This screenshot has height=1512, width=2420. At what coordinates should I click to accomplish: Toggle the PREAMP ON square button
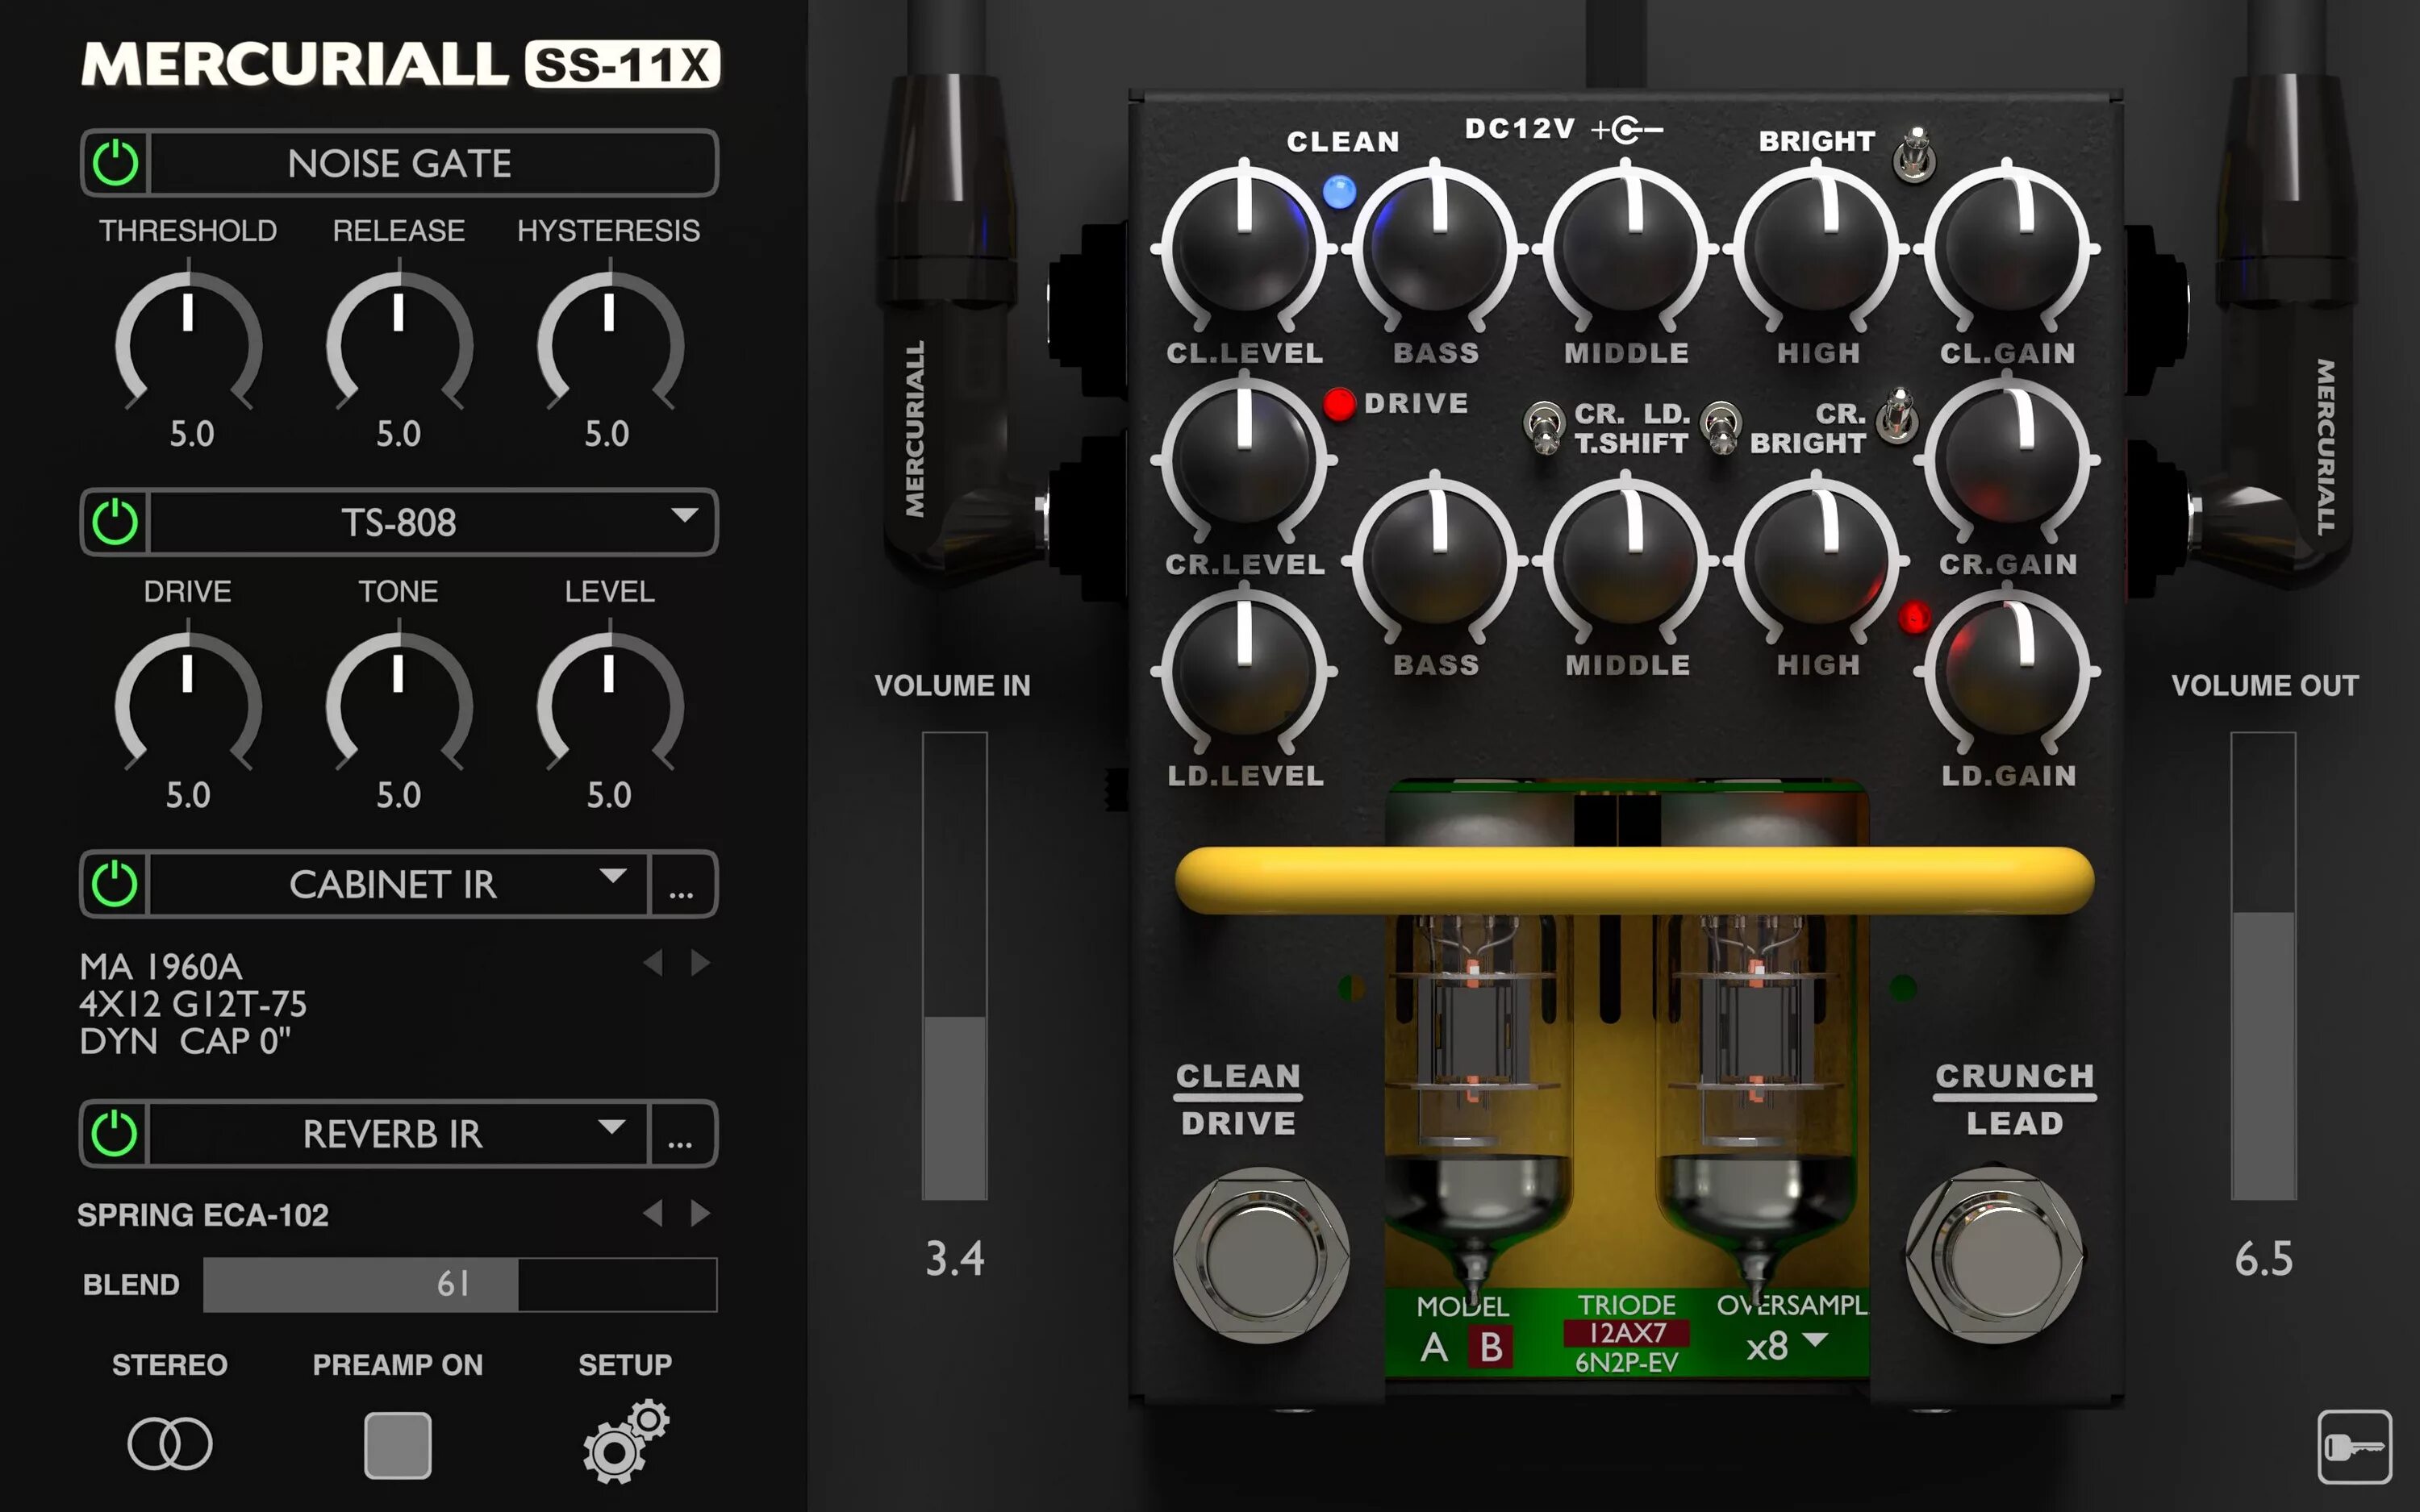tap(397, 1445)
